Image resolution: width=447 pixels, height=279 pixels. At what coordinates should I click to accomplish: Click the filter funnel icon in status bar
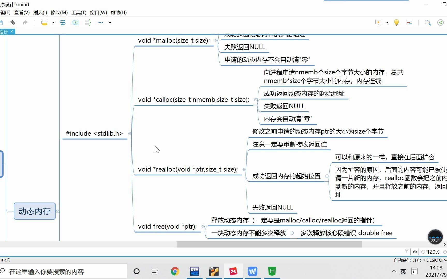pyautogui.click(x=407, y=251)
